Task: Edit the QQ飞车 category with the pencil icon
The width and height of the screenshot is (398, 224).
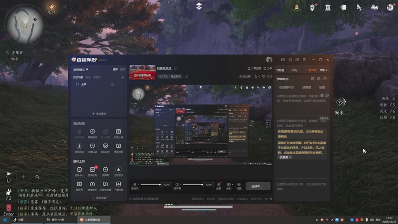Action: pyautogui.click(x=187, y=76)
